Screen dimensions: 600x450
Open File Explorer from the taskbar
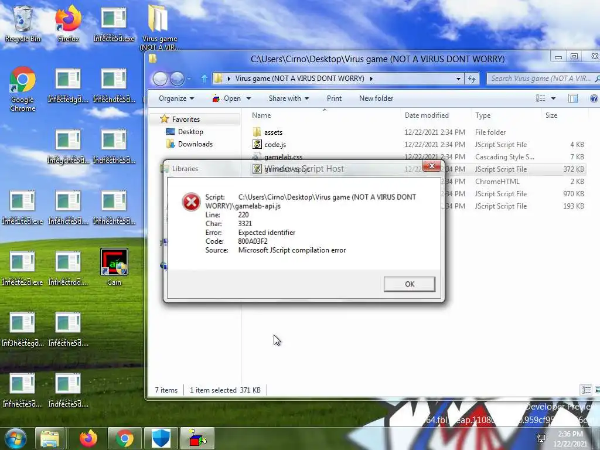(x=50, y=438)
